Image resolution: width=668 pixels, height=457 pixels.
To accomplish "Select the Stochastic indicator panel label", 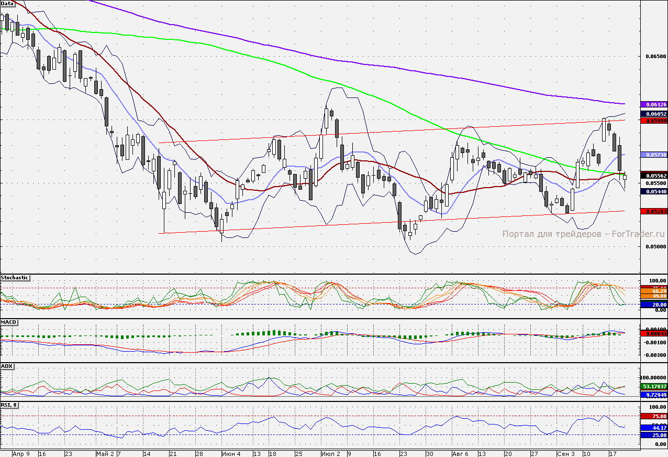I will (15, 277).
